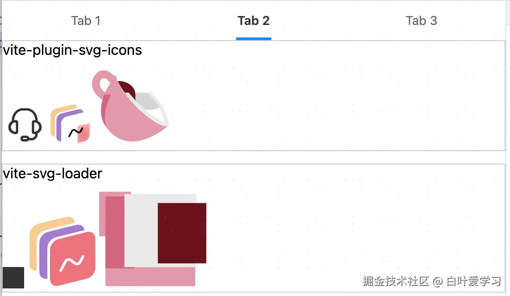
Task: Click the dark maroon rectangle
Action: (x=182, y=233)
